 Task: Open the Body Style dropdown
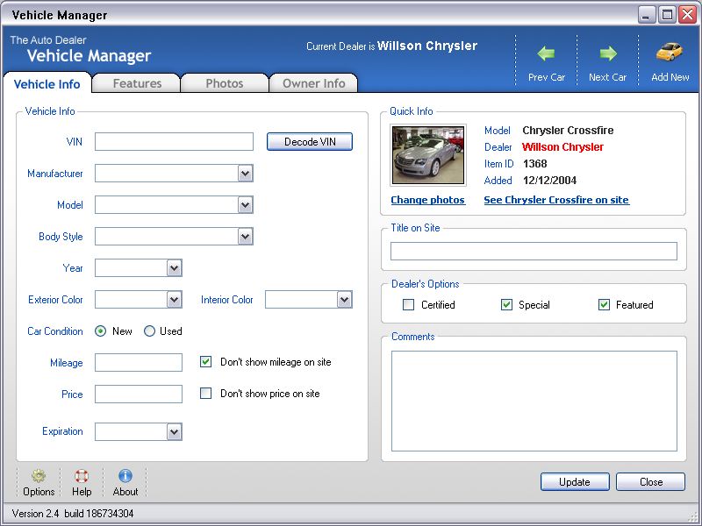[245, 237]
